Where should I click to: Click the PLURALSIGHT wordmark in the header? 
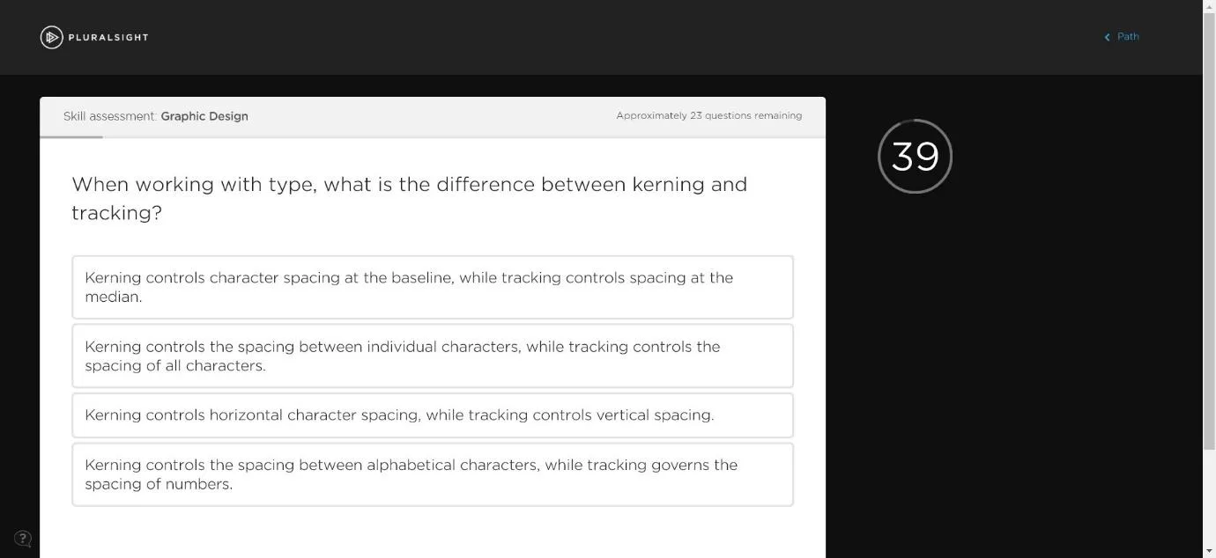108,37
